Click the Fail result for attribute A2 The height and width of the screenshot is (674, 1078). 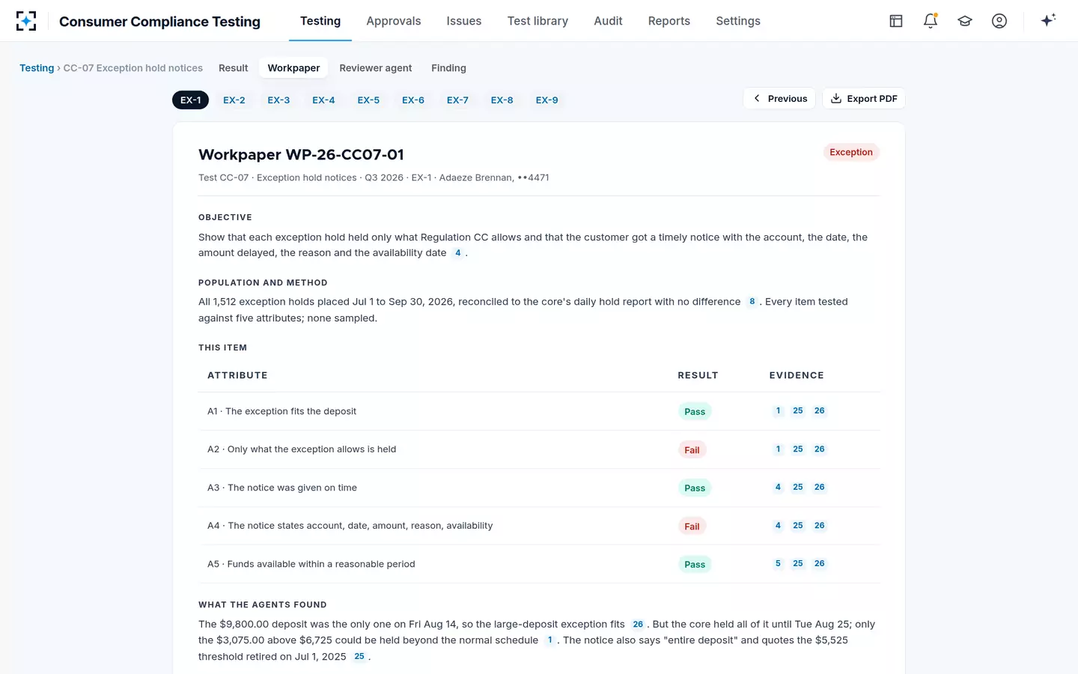coord(692,450)
